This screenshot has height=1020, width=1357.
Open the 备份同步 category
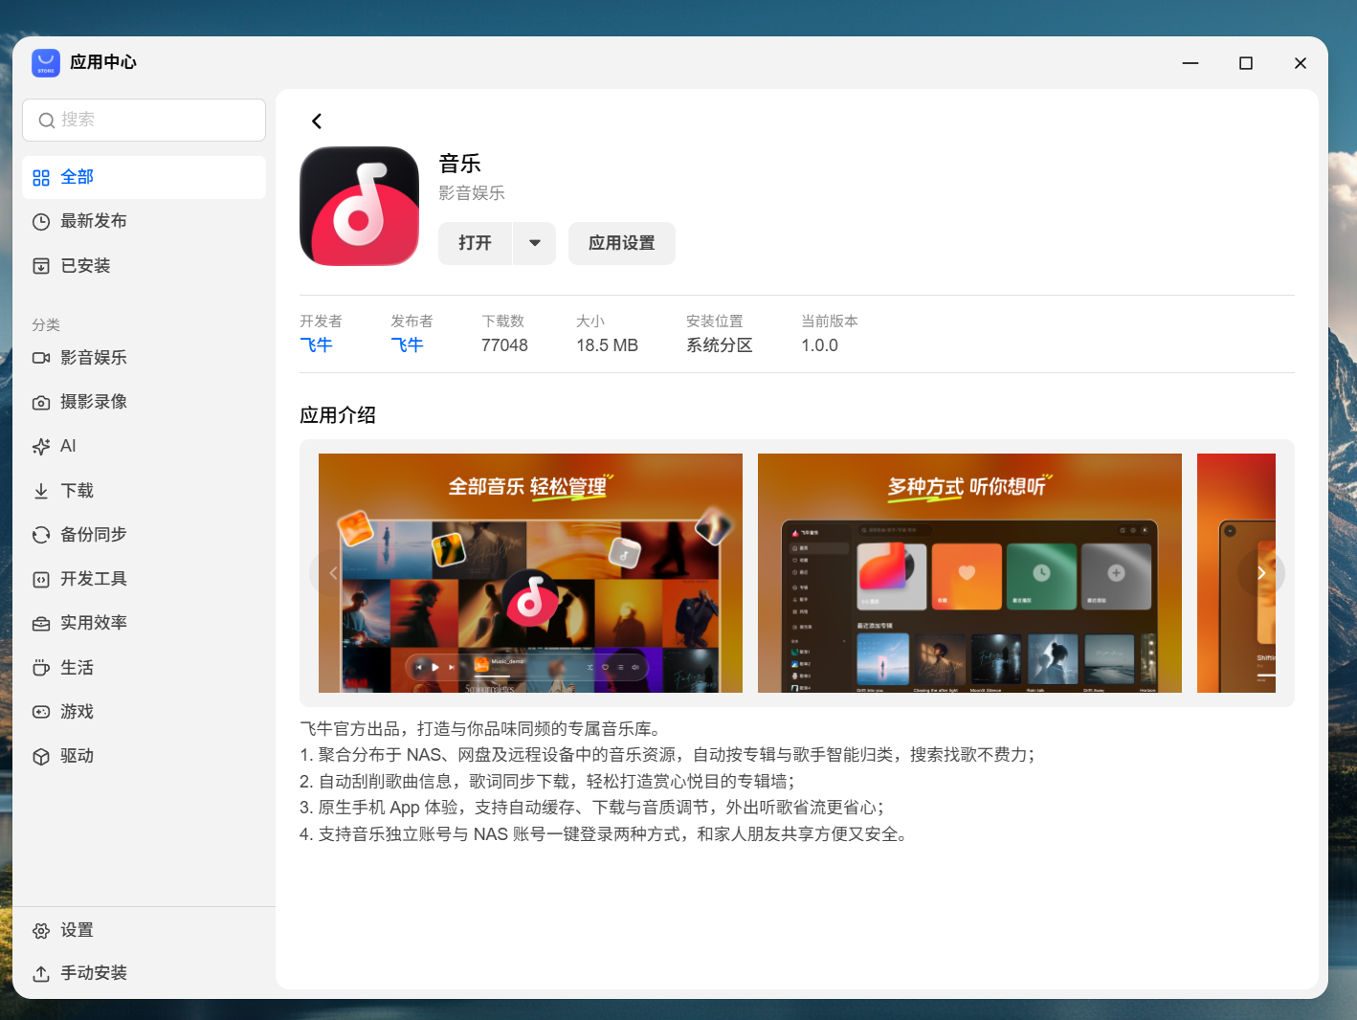tap(144, 535)
